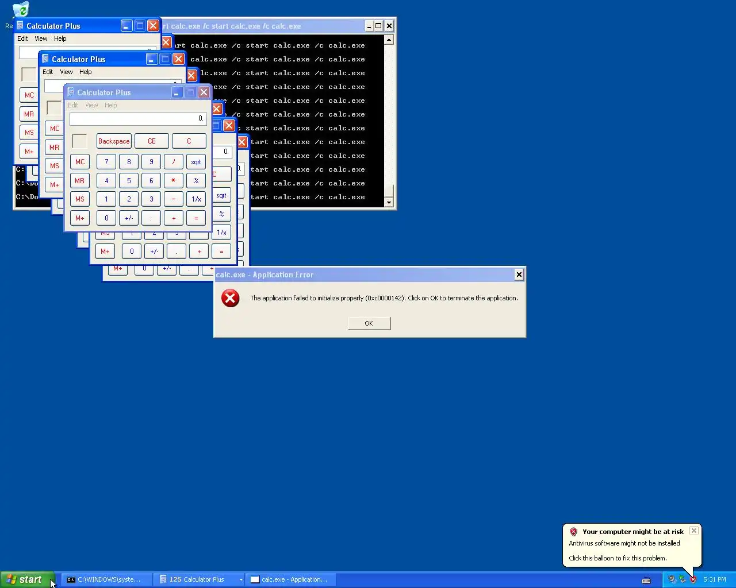Switch to the C:\WINDOWS\syste... taskbar button
This screenshot has height=588, width=736.
pos(107,579)
